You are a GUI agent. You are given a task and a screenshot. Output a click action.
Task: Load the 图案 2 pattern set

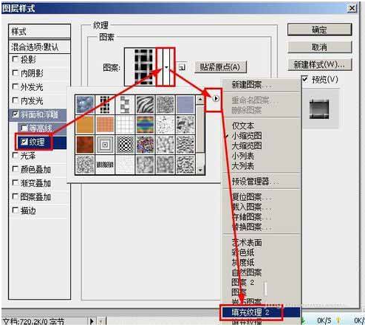[x=261, y=282]
